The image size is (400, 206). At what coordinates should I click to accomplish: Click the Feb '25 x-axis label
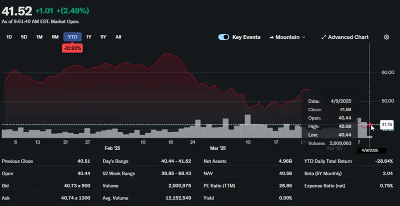112,148
